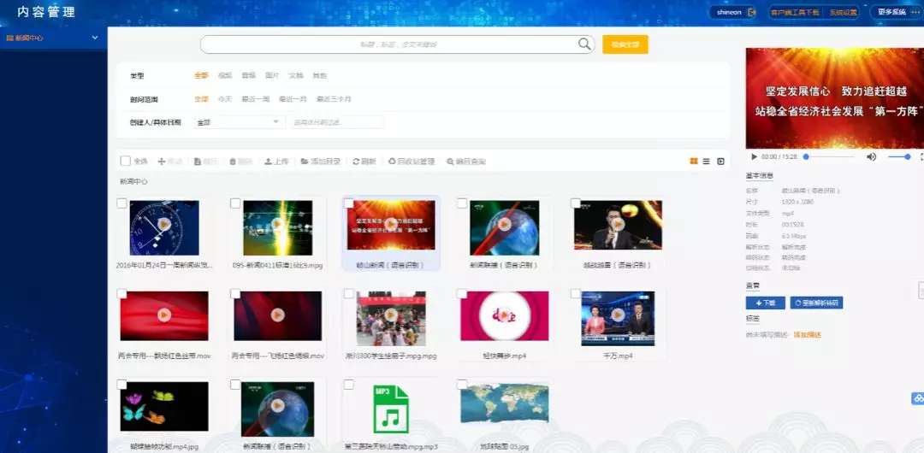
Task: Click Add Directory (添加目录) in toolbar
Action: pos(321,162)
